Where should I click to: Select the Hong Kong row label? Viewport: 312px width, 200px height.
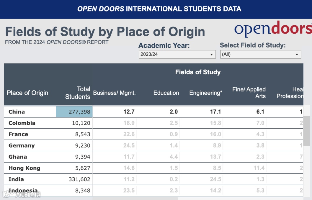click(x=24, y=168)
